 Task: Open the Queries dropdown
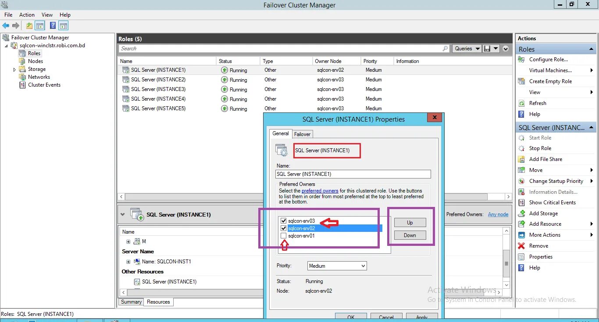tap(467, 49)
